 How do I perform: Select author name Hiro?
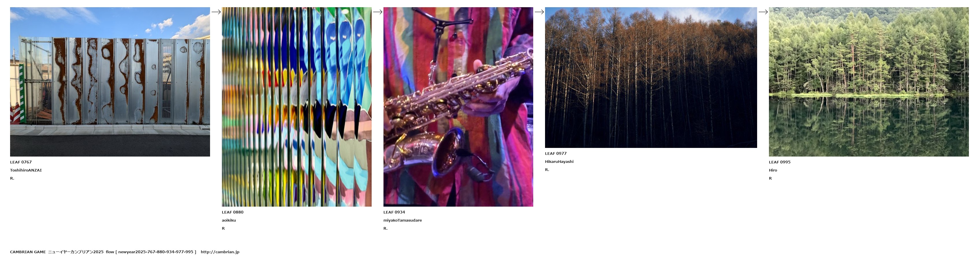[x=773, y=170]
